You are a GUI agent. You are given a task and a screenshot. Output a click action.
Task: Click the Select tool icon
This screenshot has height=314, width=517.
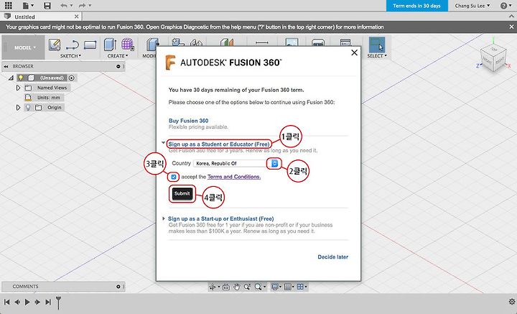pyautogui.click(x=376, y=45)
